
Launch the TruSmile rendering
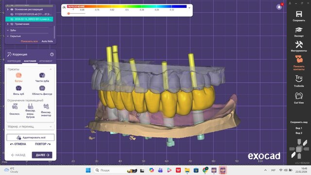click(x=299, y=81)
